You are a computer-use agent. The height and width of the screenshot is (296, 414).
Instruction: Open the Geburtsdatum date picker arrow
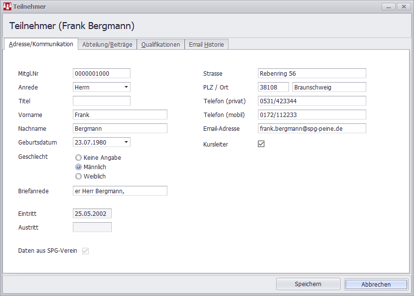[x=126, y=142]
